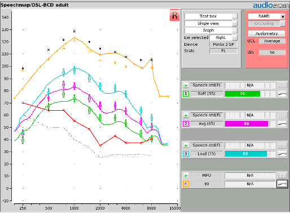This screenshot has height=213, width=290.
Task: Change the MPO 90 level
Action: [206, 184]
